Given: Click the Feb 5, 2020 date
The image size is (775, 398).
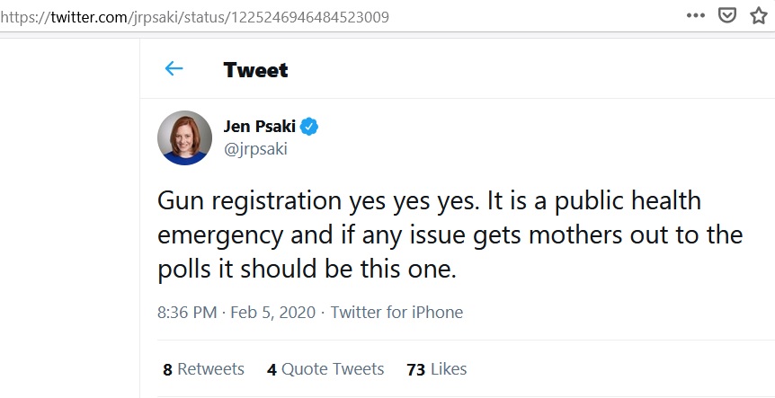Looking at the screenshot, I should [x=274, y=313].
